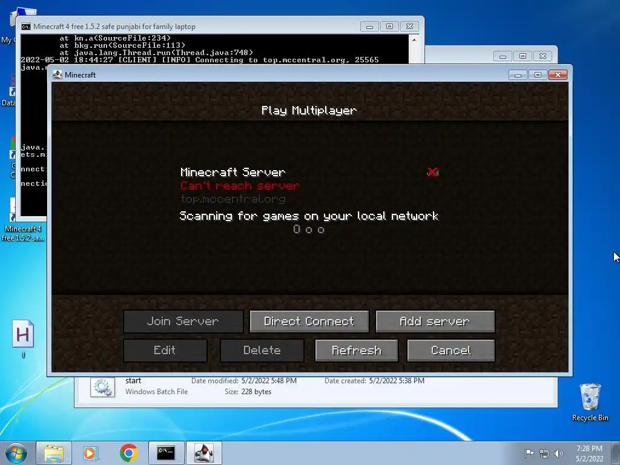Click console scrollbar up arrow

point(414,39)
